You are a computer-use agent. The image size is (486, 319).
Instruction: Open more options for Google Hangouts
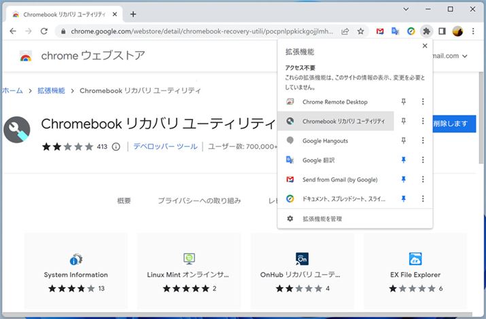(x=423, y=141)
